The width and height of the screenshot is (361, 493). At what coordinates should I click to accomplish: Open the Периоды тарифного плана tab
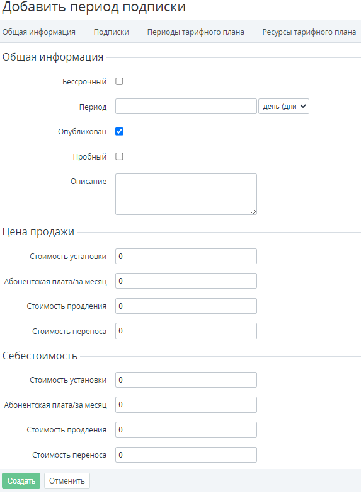pyautogui.click(x=195, y=32)
